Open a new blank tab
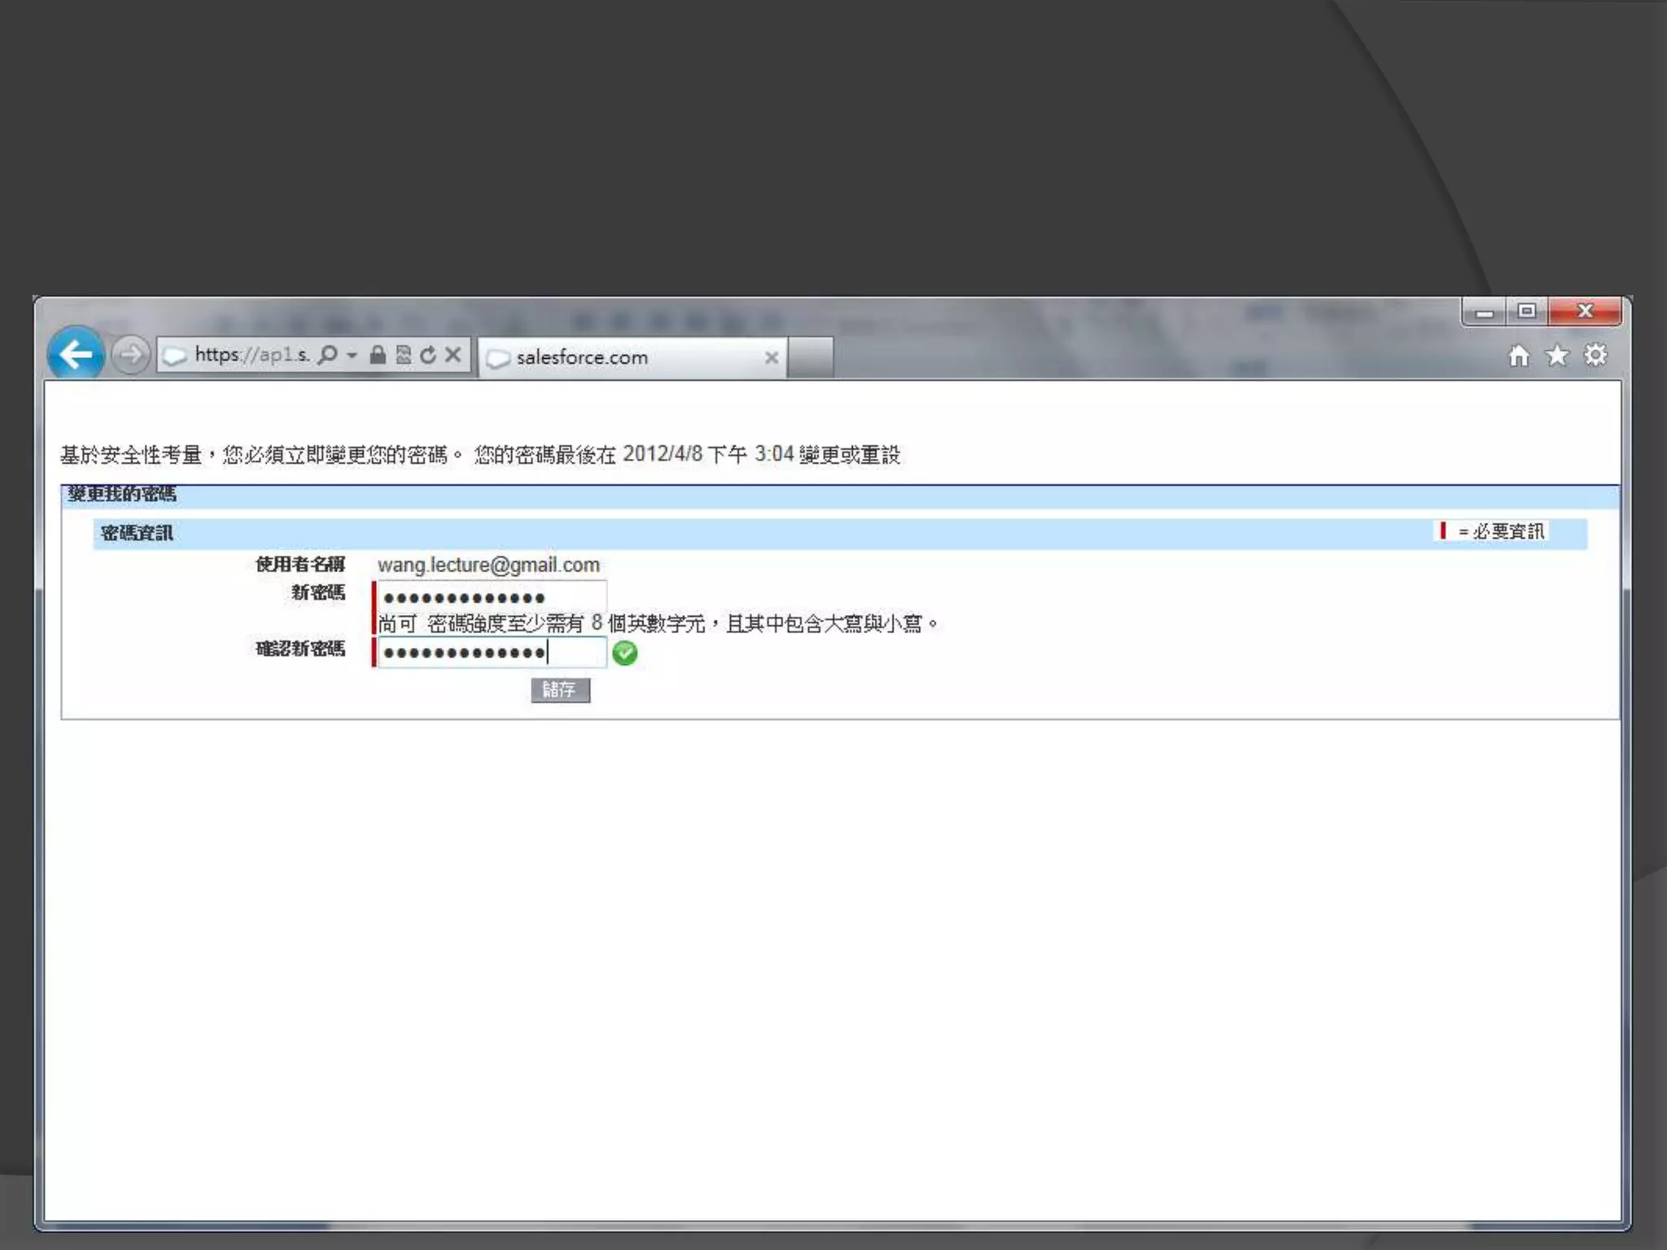1667x1250 pixels. pyautogui.click(x=810, y=357)
